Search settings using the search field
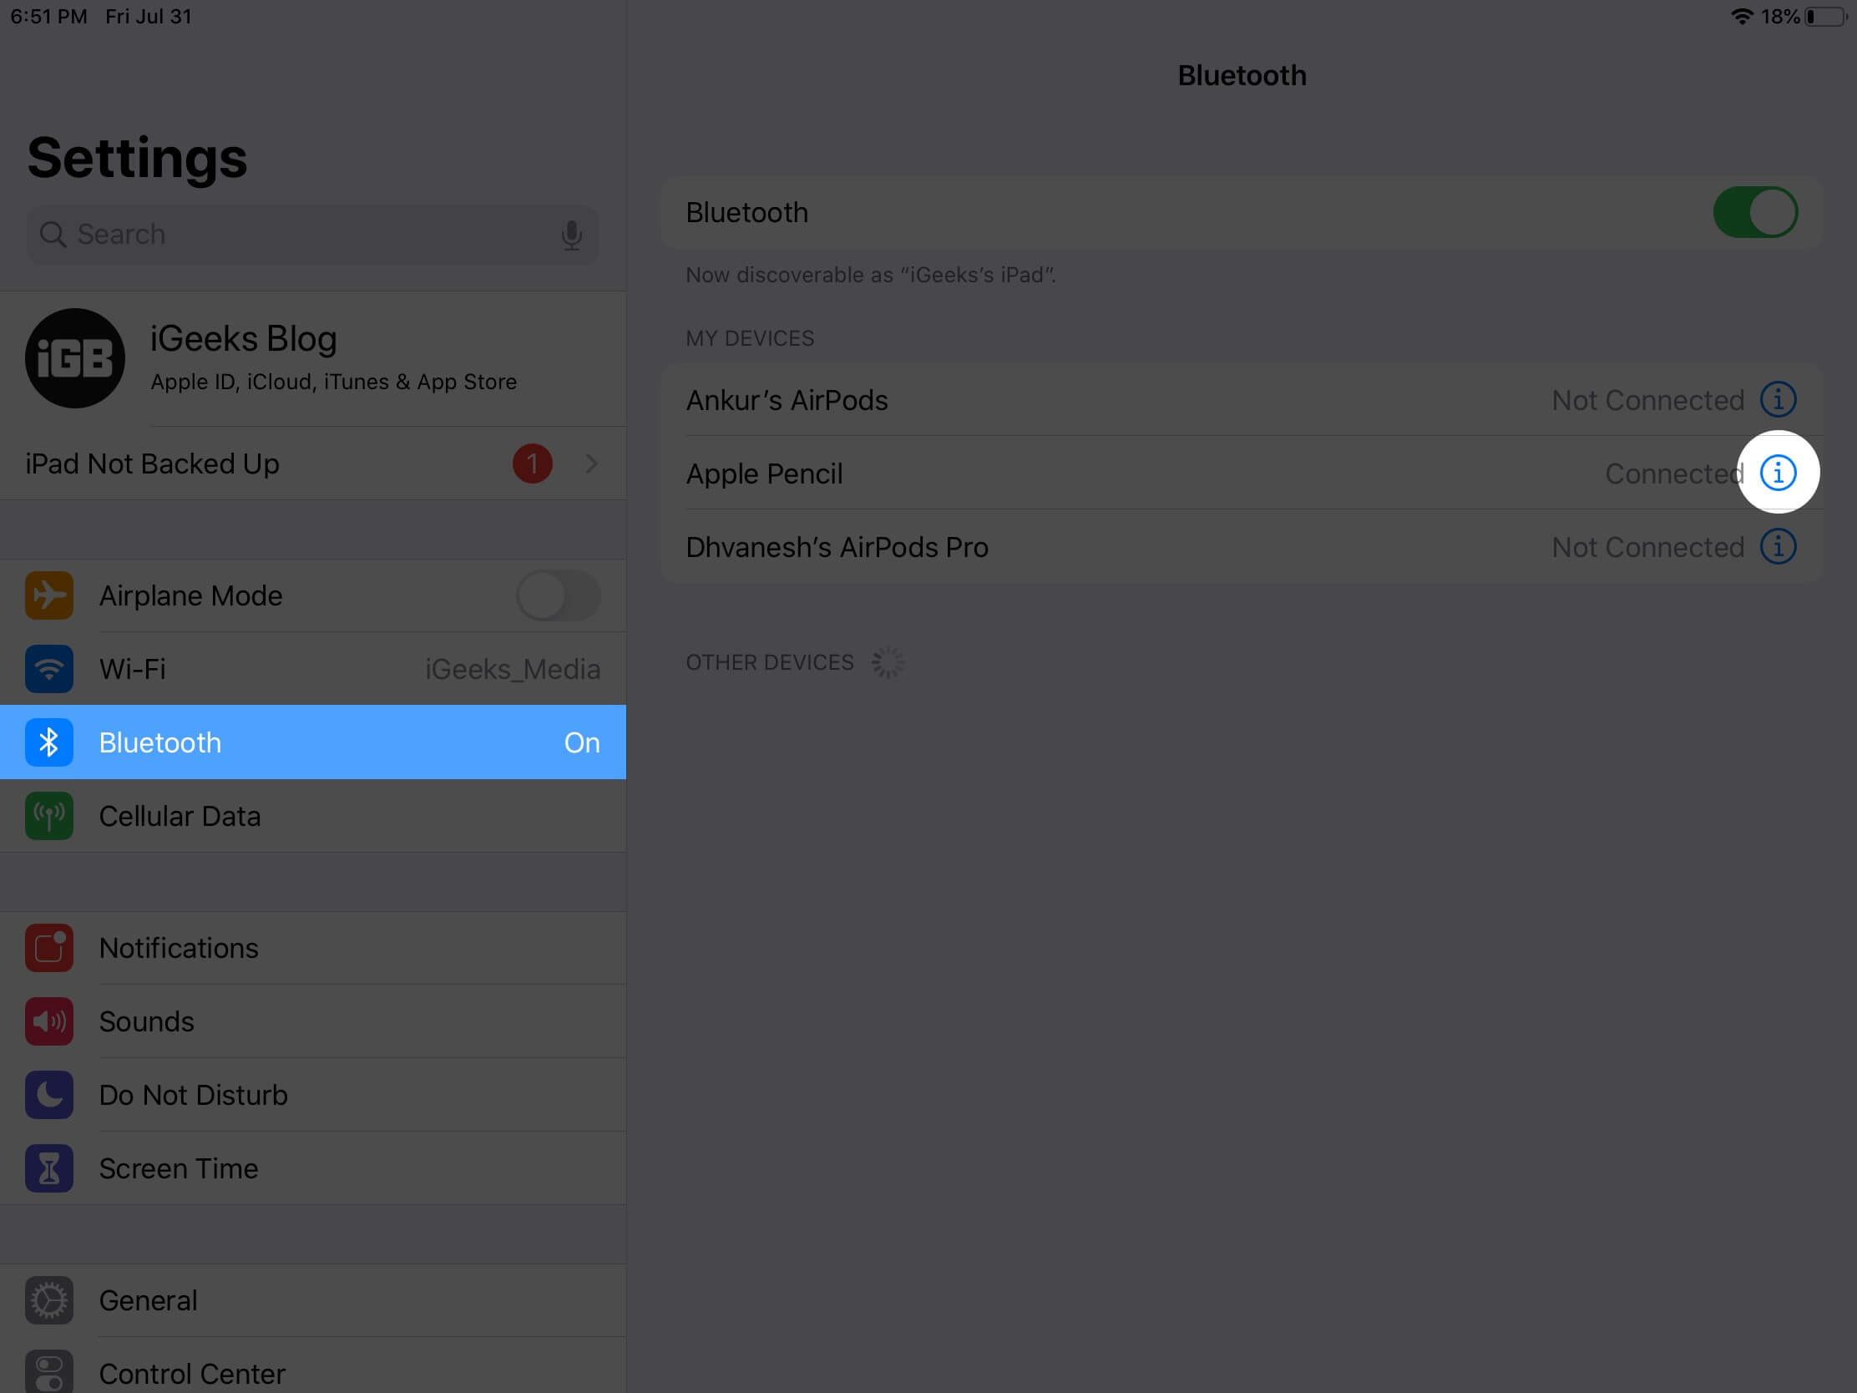 (311, 231)
